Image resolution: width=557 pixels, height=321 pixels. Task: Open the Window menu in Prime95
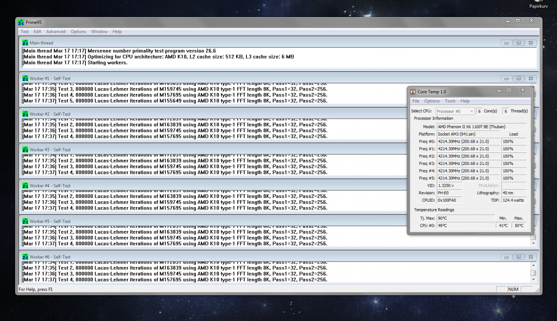(99, 32)
